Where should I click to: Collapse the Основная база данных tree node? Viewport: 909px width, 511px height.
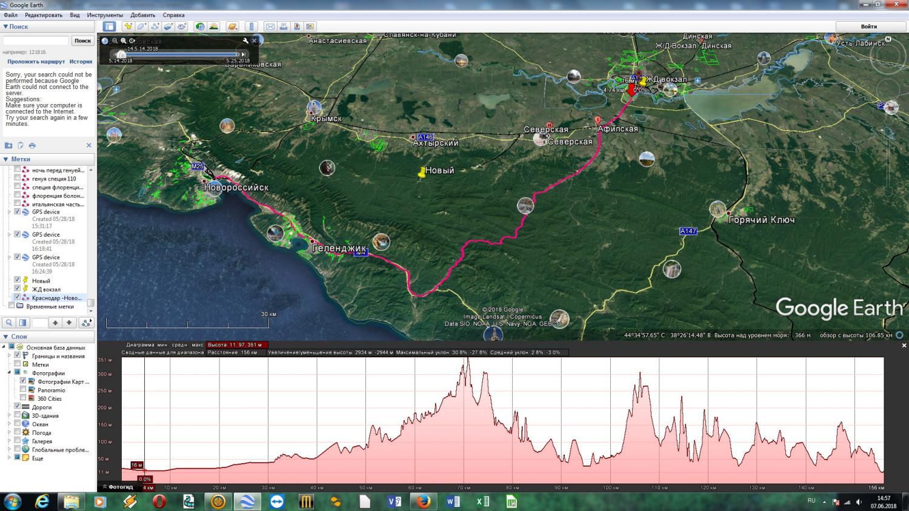pyautogui.click(x=4, y=347)
